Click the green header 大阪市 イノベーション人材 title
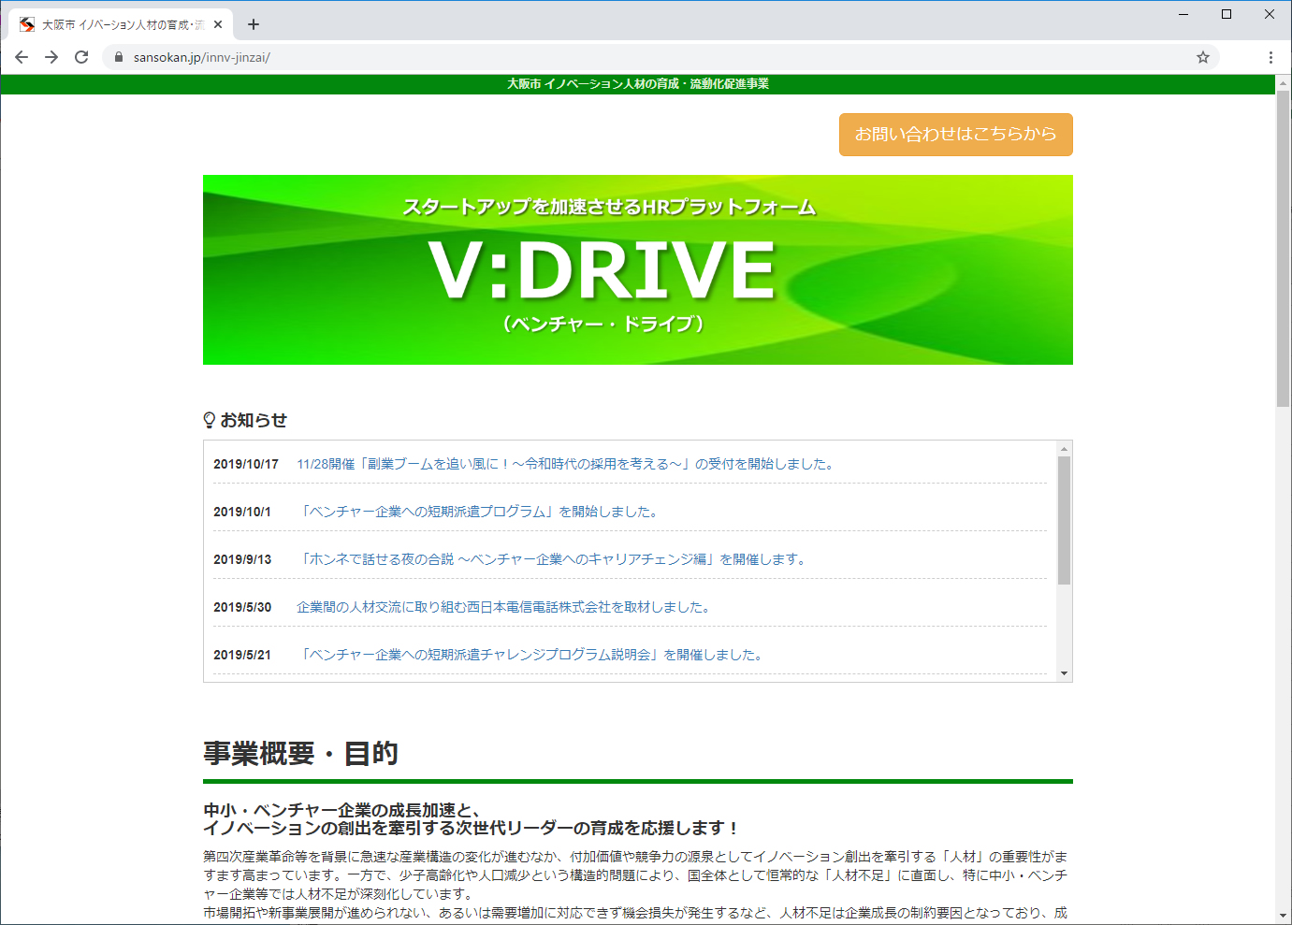1292x925 pixels. pyautogui.click(x=638, y=84)
